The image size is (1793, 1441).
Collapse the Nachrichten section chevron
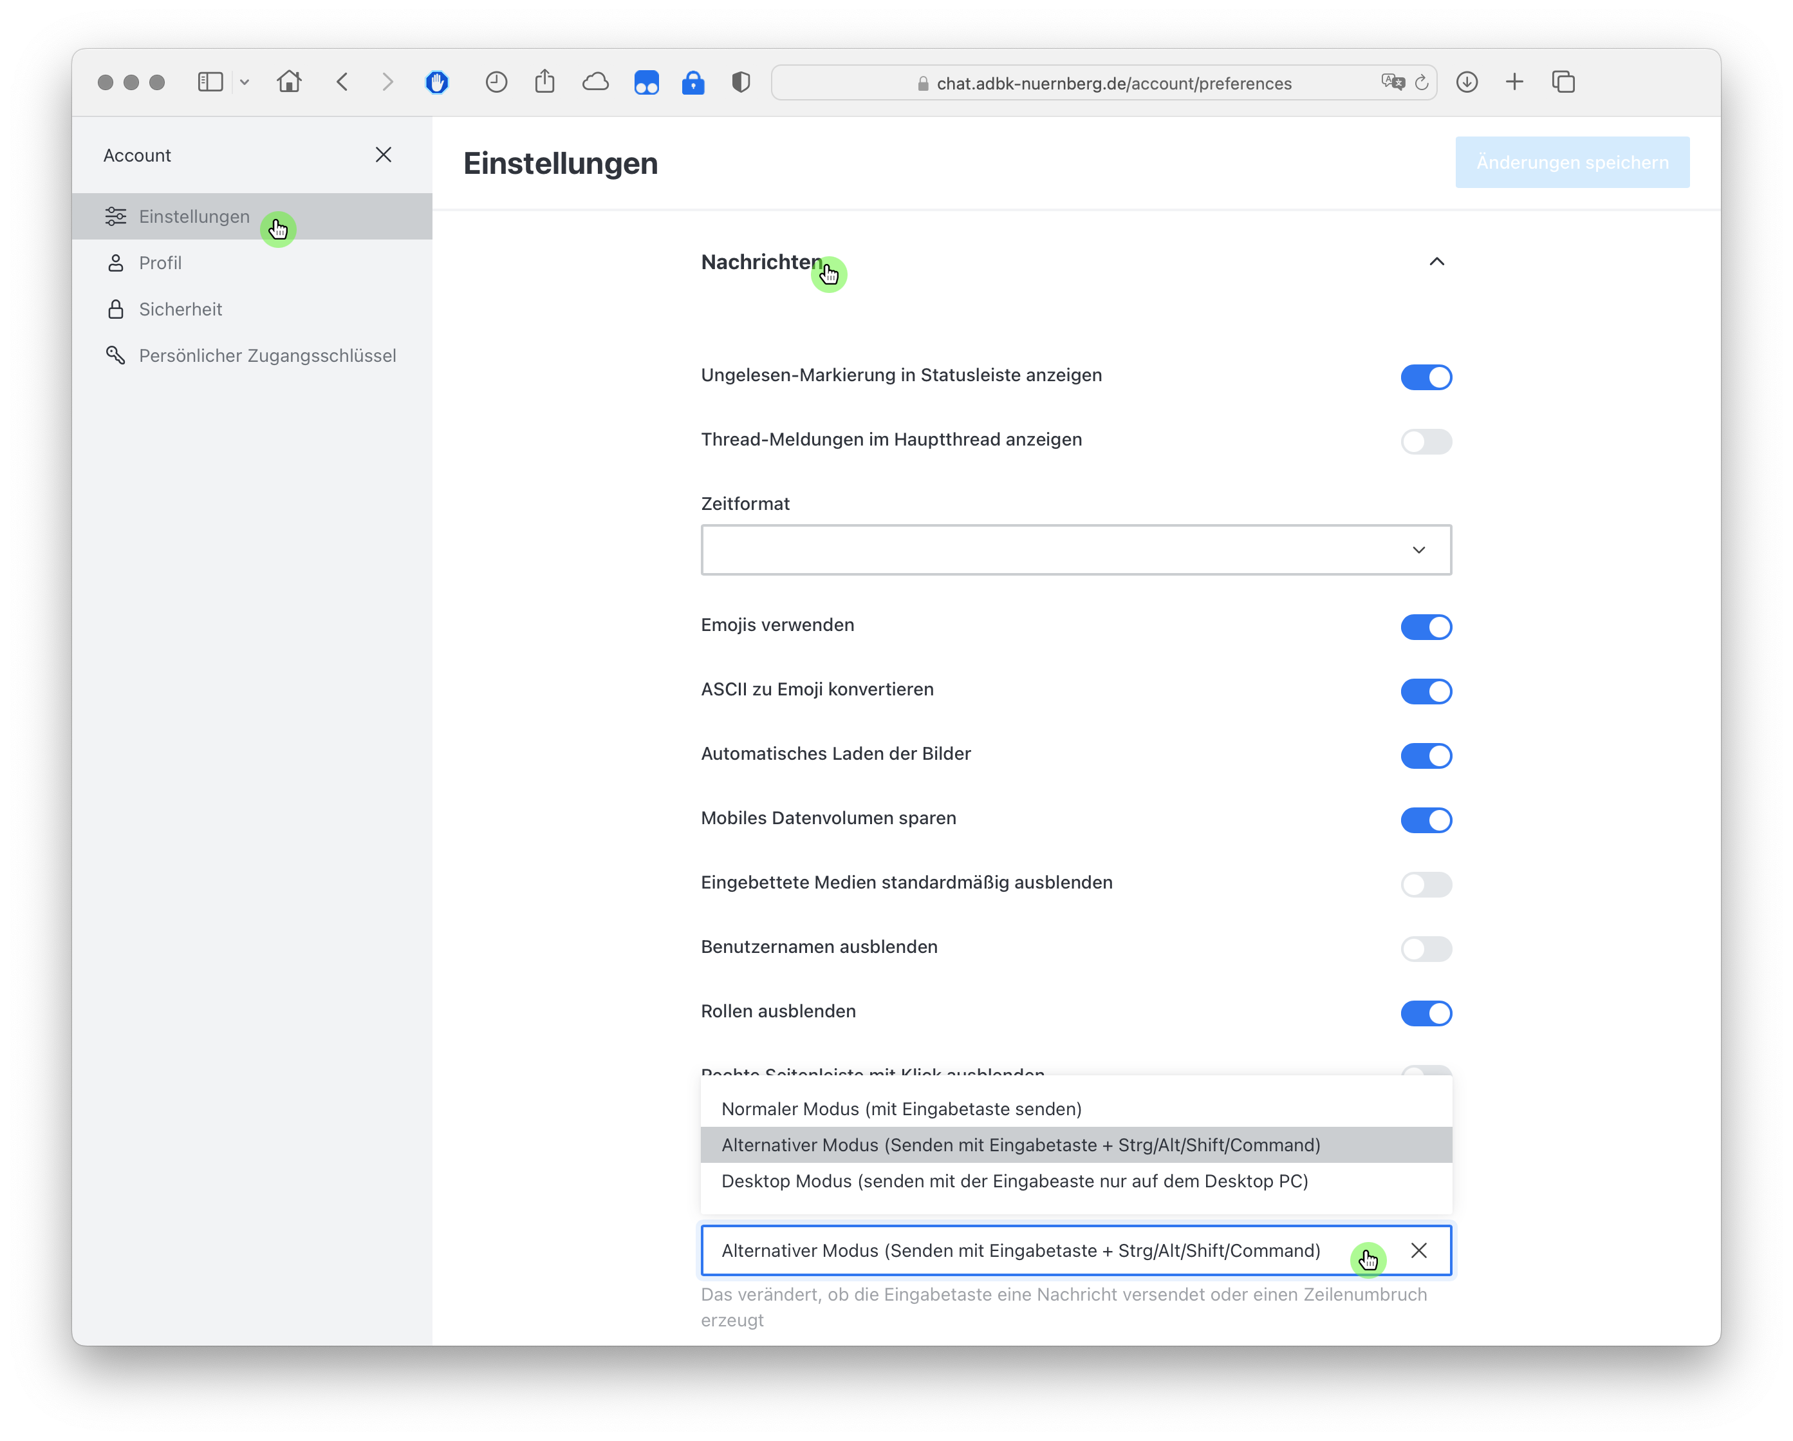(1436, 262)
